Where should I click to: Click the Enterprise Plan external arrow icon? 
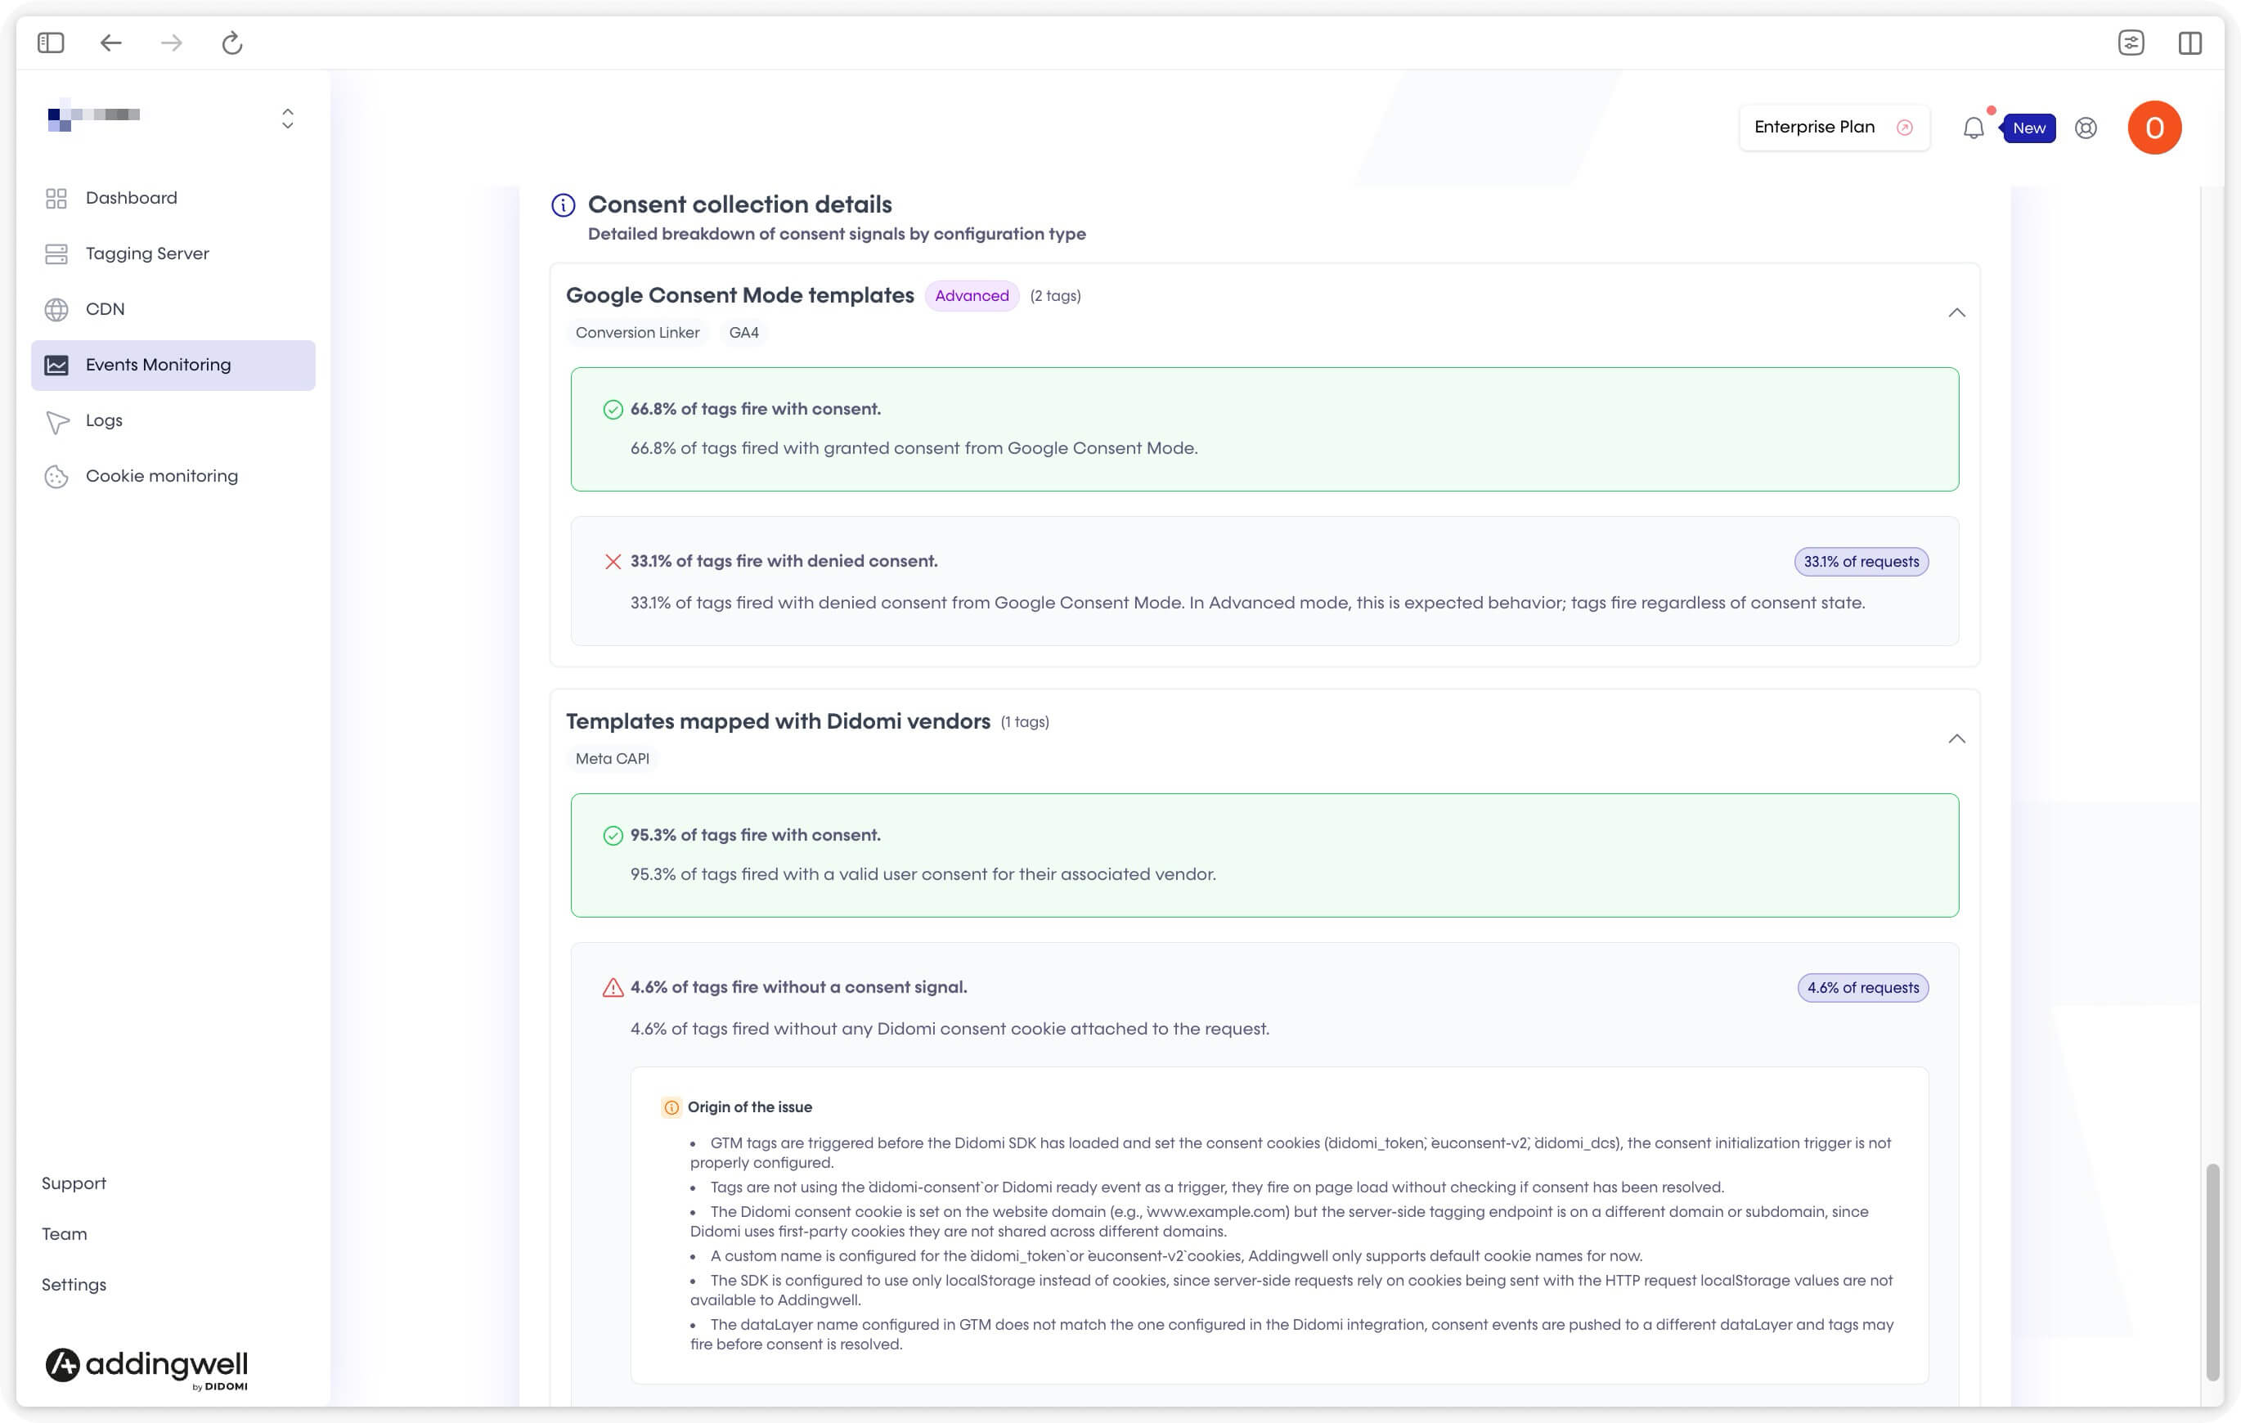coord(1904,128)
